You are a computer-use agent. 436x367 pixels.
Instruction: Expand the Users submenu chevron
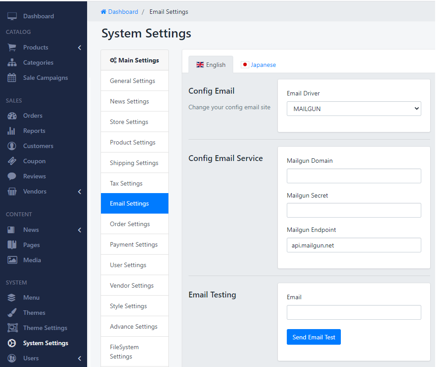80,359
